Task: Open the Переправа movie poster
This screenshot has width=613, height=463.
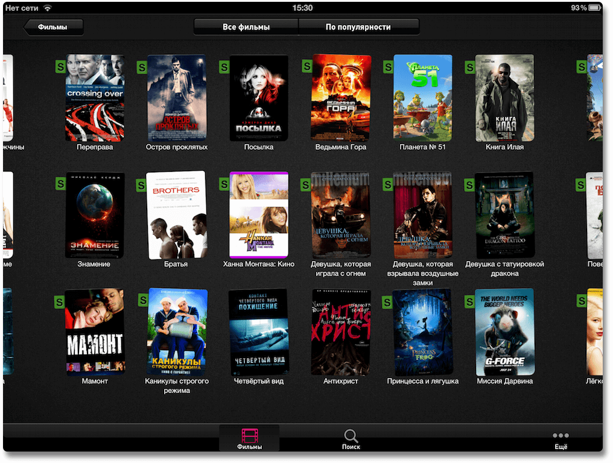Action: click(x=95, y=98)
